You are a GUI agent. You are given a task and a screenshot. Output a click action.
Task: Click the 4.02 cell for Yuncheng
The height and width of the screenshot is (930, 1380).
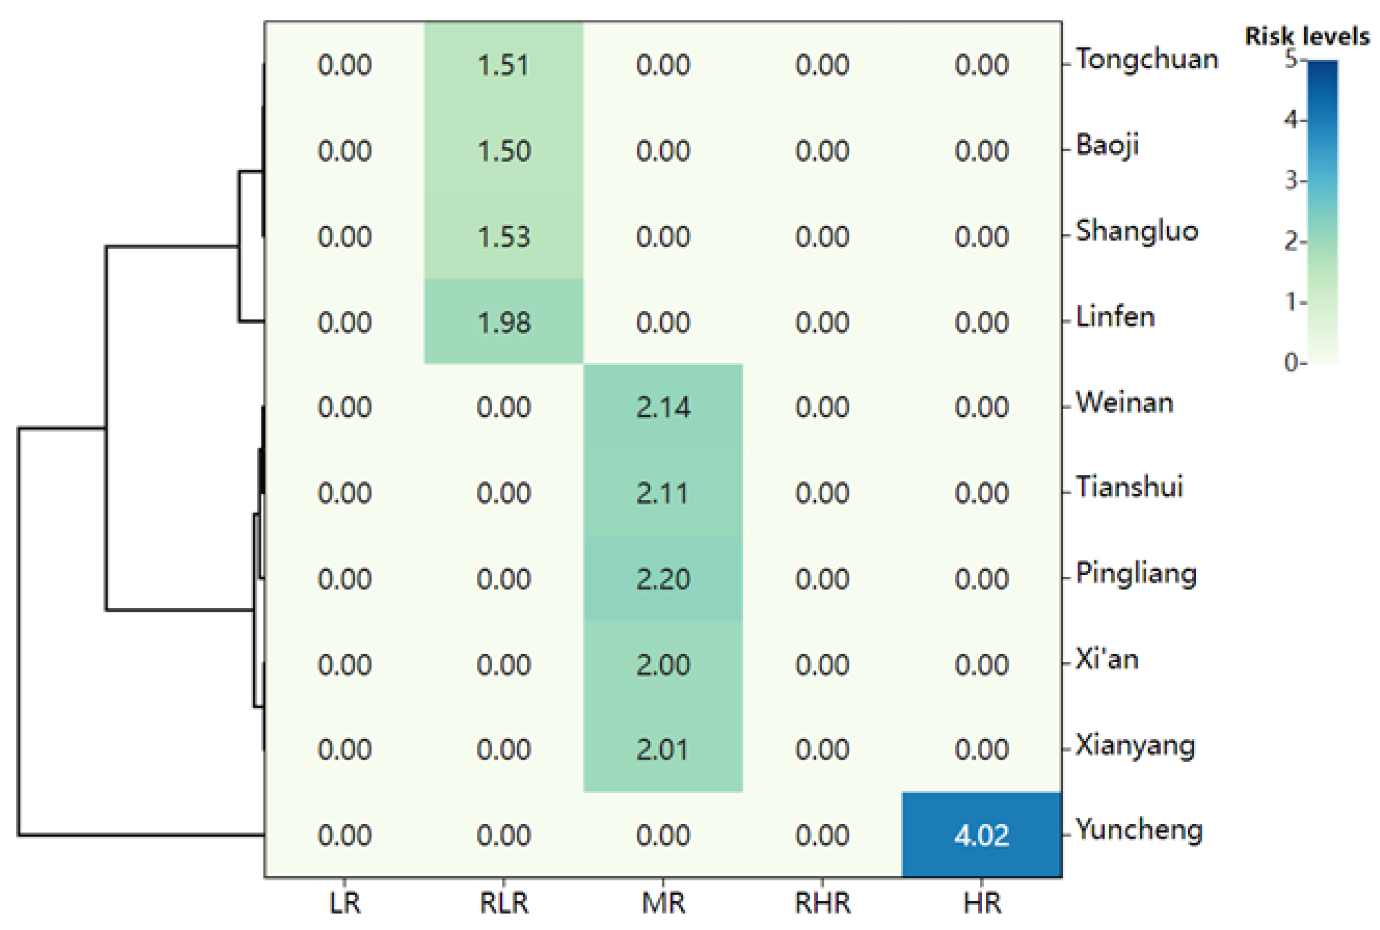coord(981,835)
